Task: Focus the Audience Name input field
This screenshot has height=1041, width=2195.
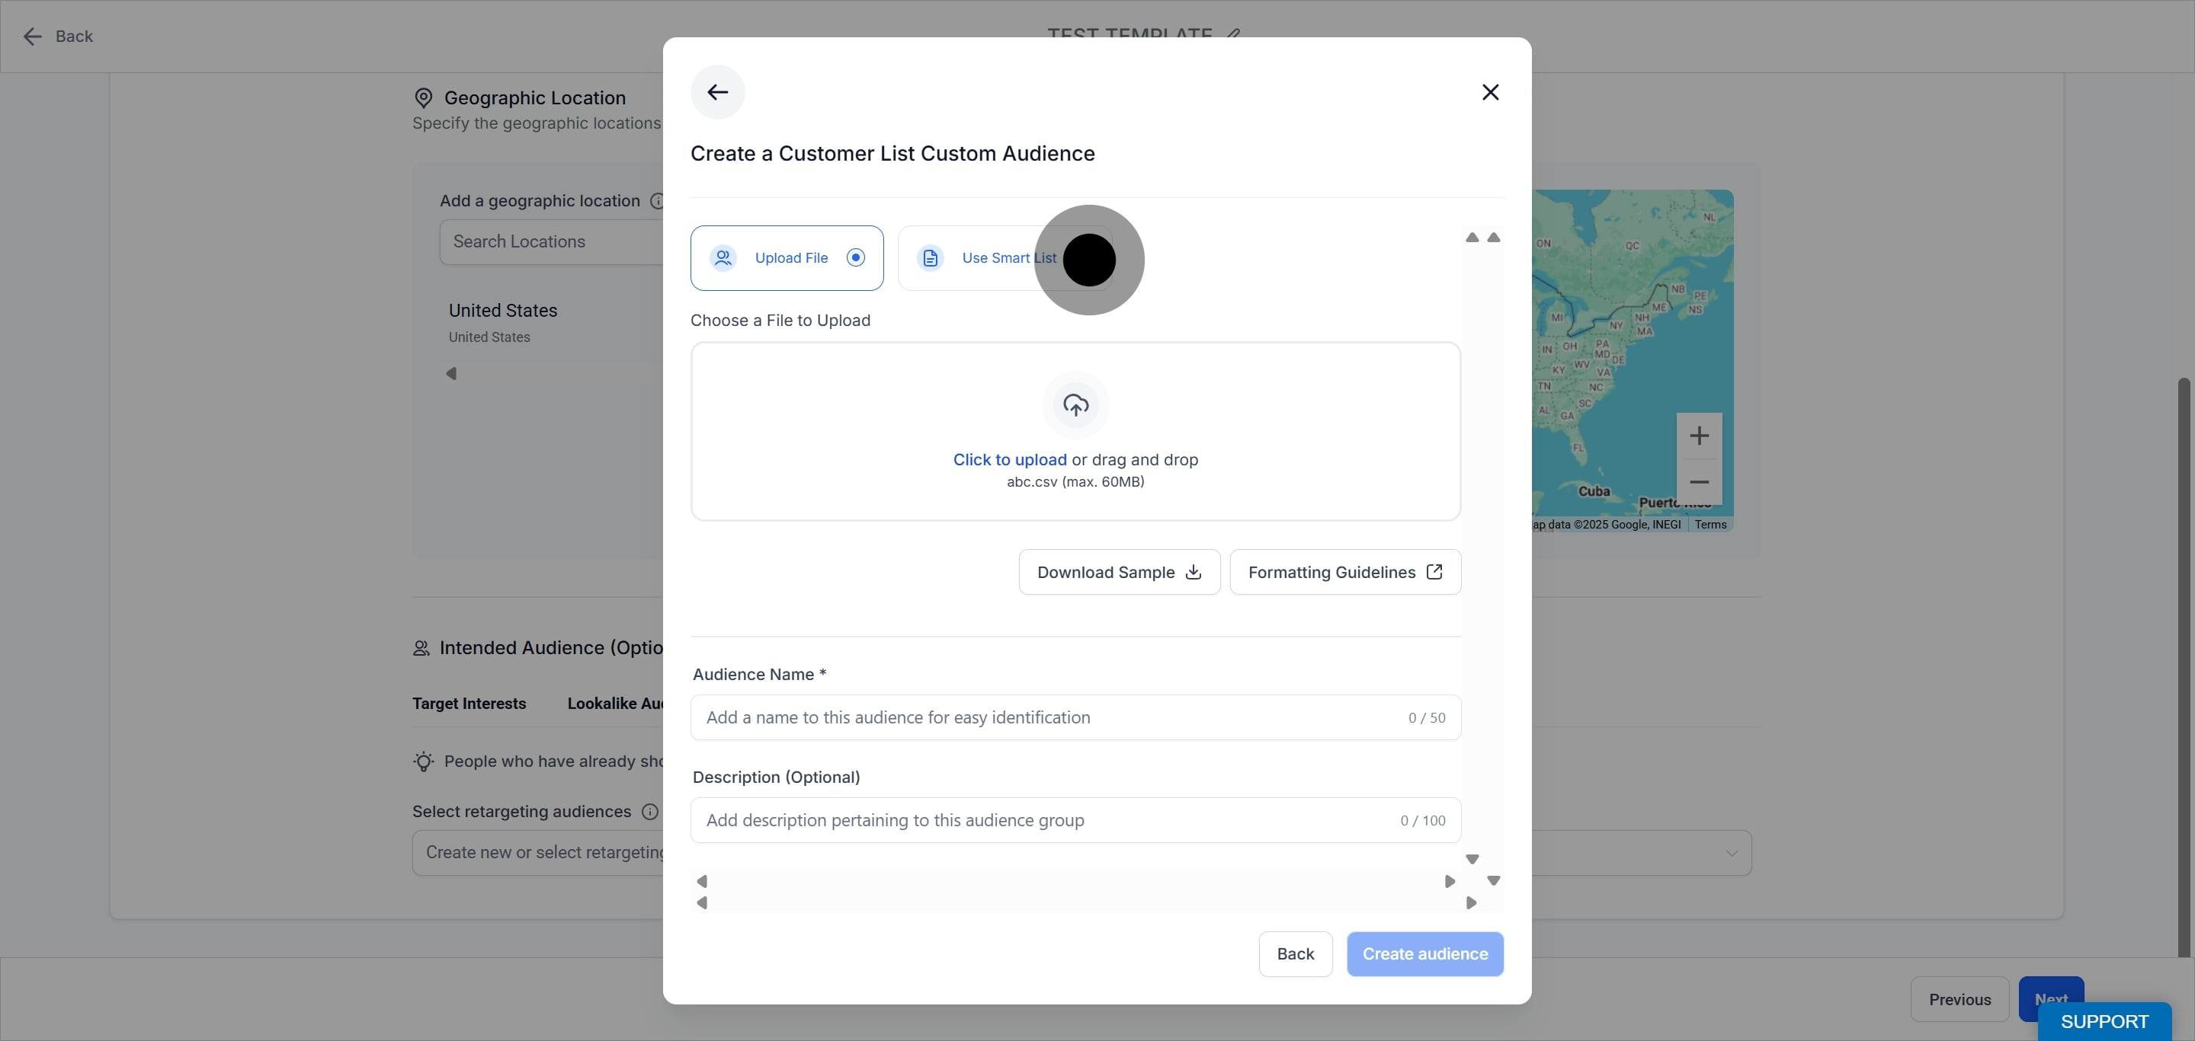Action: pyautogui.click(x=1075, y=717)
